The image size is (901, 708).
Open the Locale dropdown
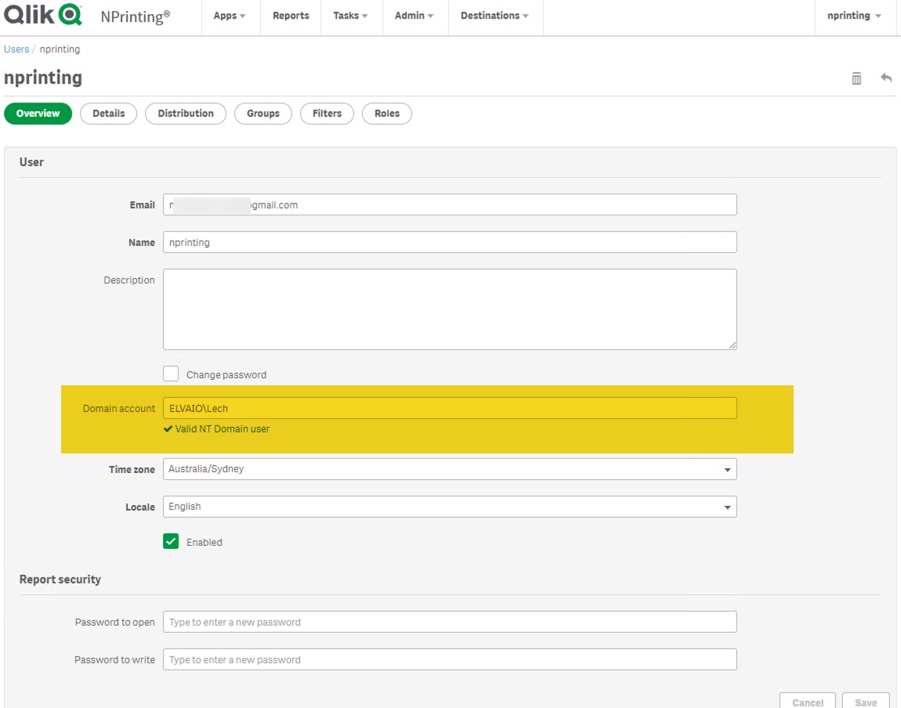tap(449, 507)
